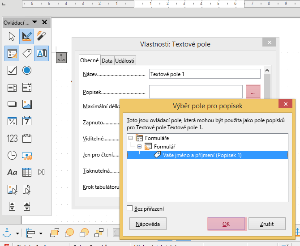This screenshot has width=300, height=246.
Task: Open the Anchor dropdown arrow
Action: pyautogui.click(x=17, y=233)
